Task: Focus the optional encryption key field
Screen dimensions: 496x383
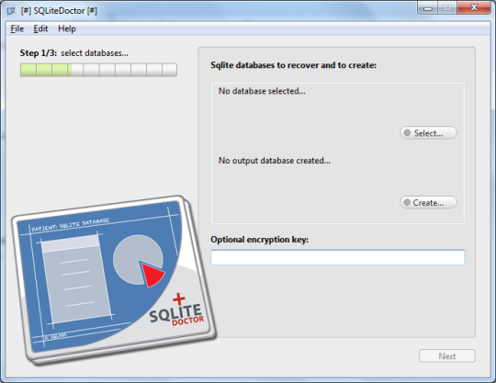Action: 338,257
